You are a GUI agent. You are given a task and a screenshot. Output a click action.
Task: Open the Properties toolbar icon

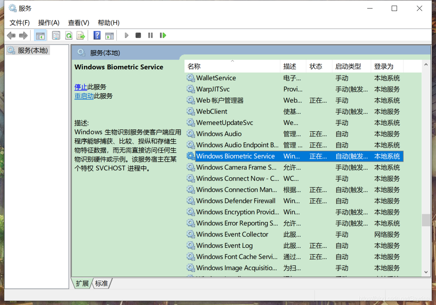pyautogui.click(x=56, y=35)
